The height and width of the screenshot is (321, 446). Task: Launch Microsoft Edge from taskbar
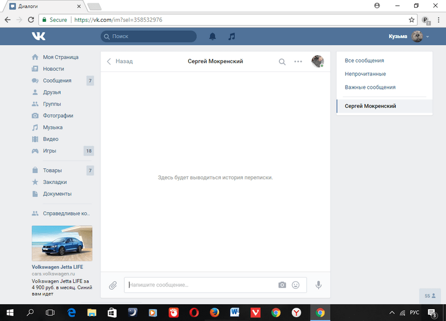[71, 313]
